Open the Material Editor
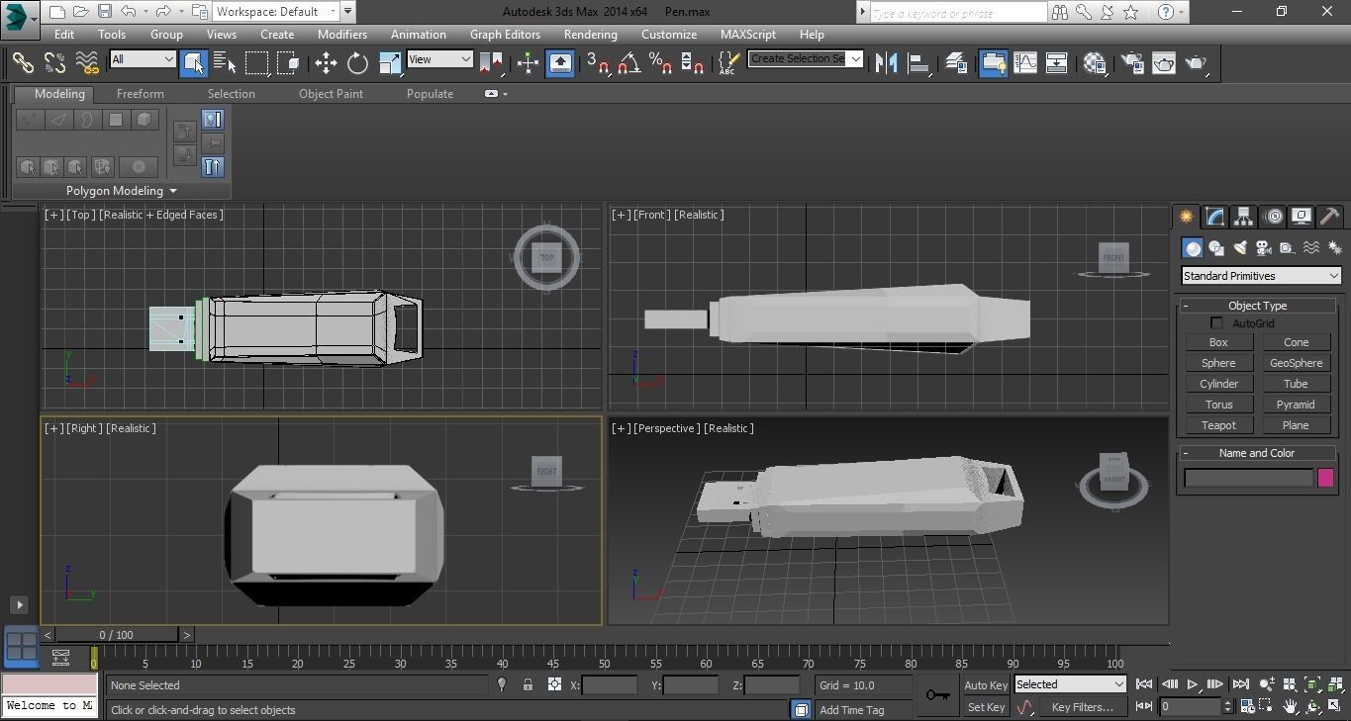This screenshot has width=1351, height=721. pos(1095,62)
